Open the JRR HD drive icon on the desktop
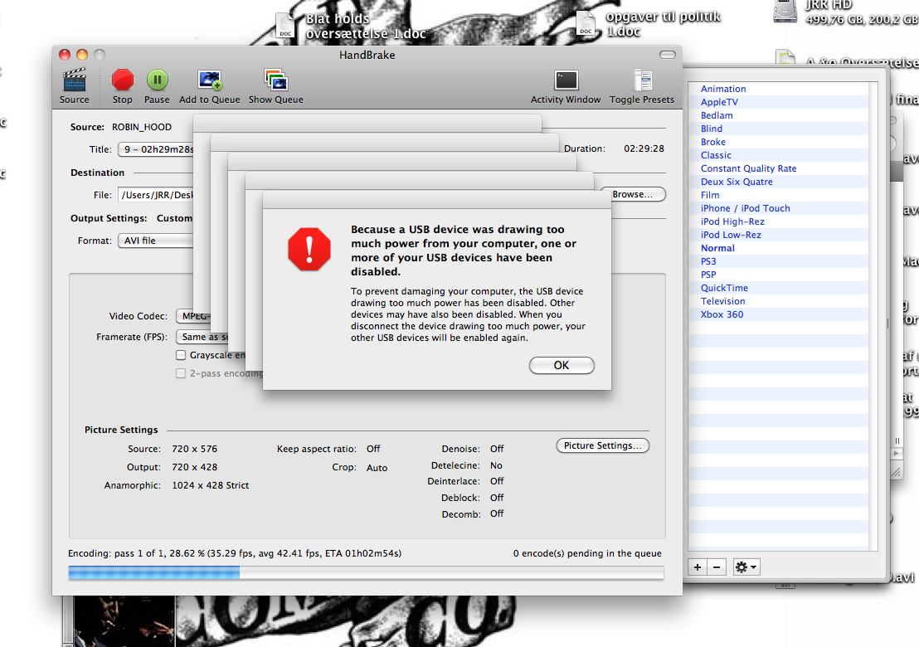Screen dimensions: 919x647 (785, 11)
